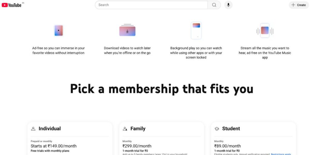This screenshot has width=310, height=155.
Task: Click the plus icon in Create button
Action: (293, 5)
